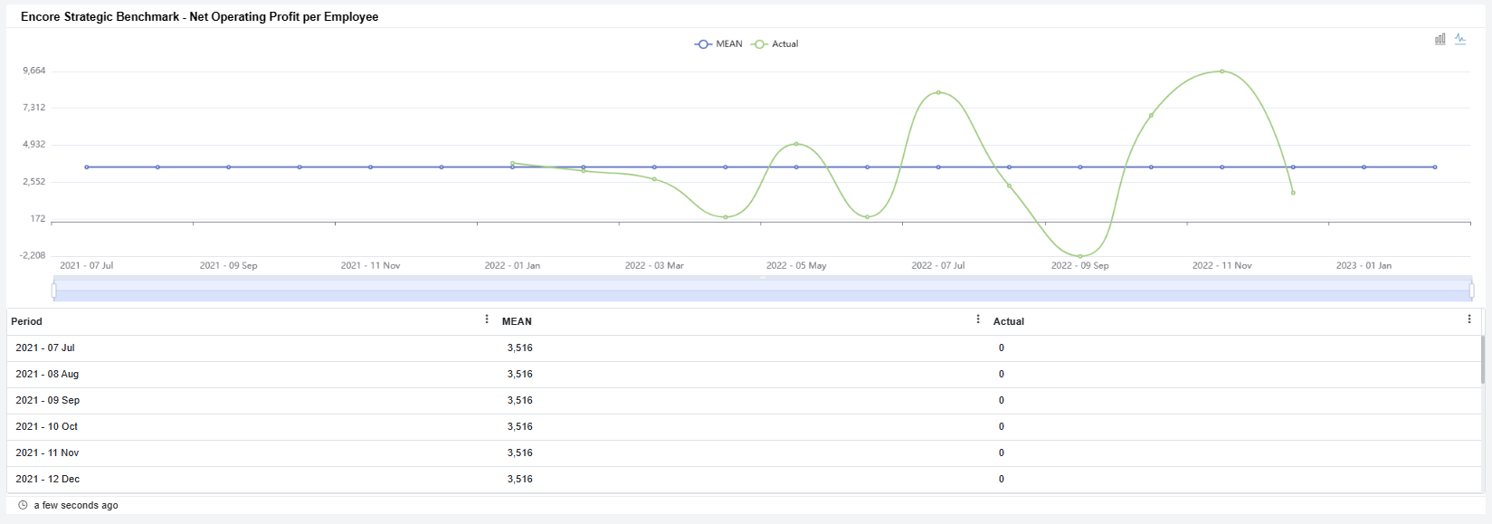Viewport: 1492px width, 524px height.
Task: Sort table by Period column header
Action: 27,321
